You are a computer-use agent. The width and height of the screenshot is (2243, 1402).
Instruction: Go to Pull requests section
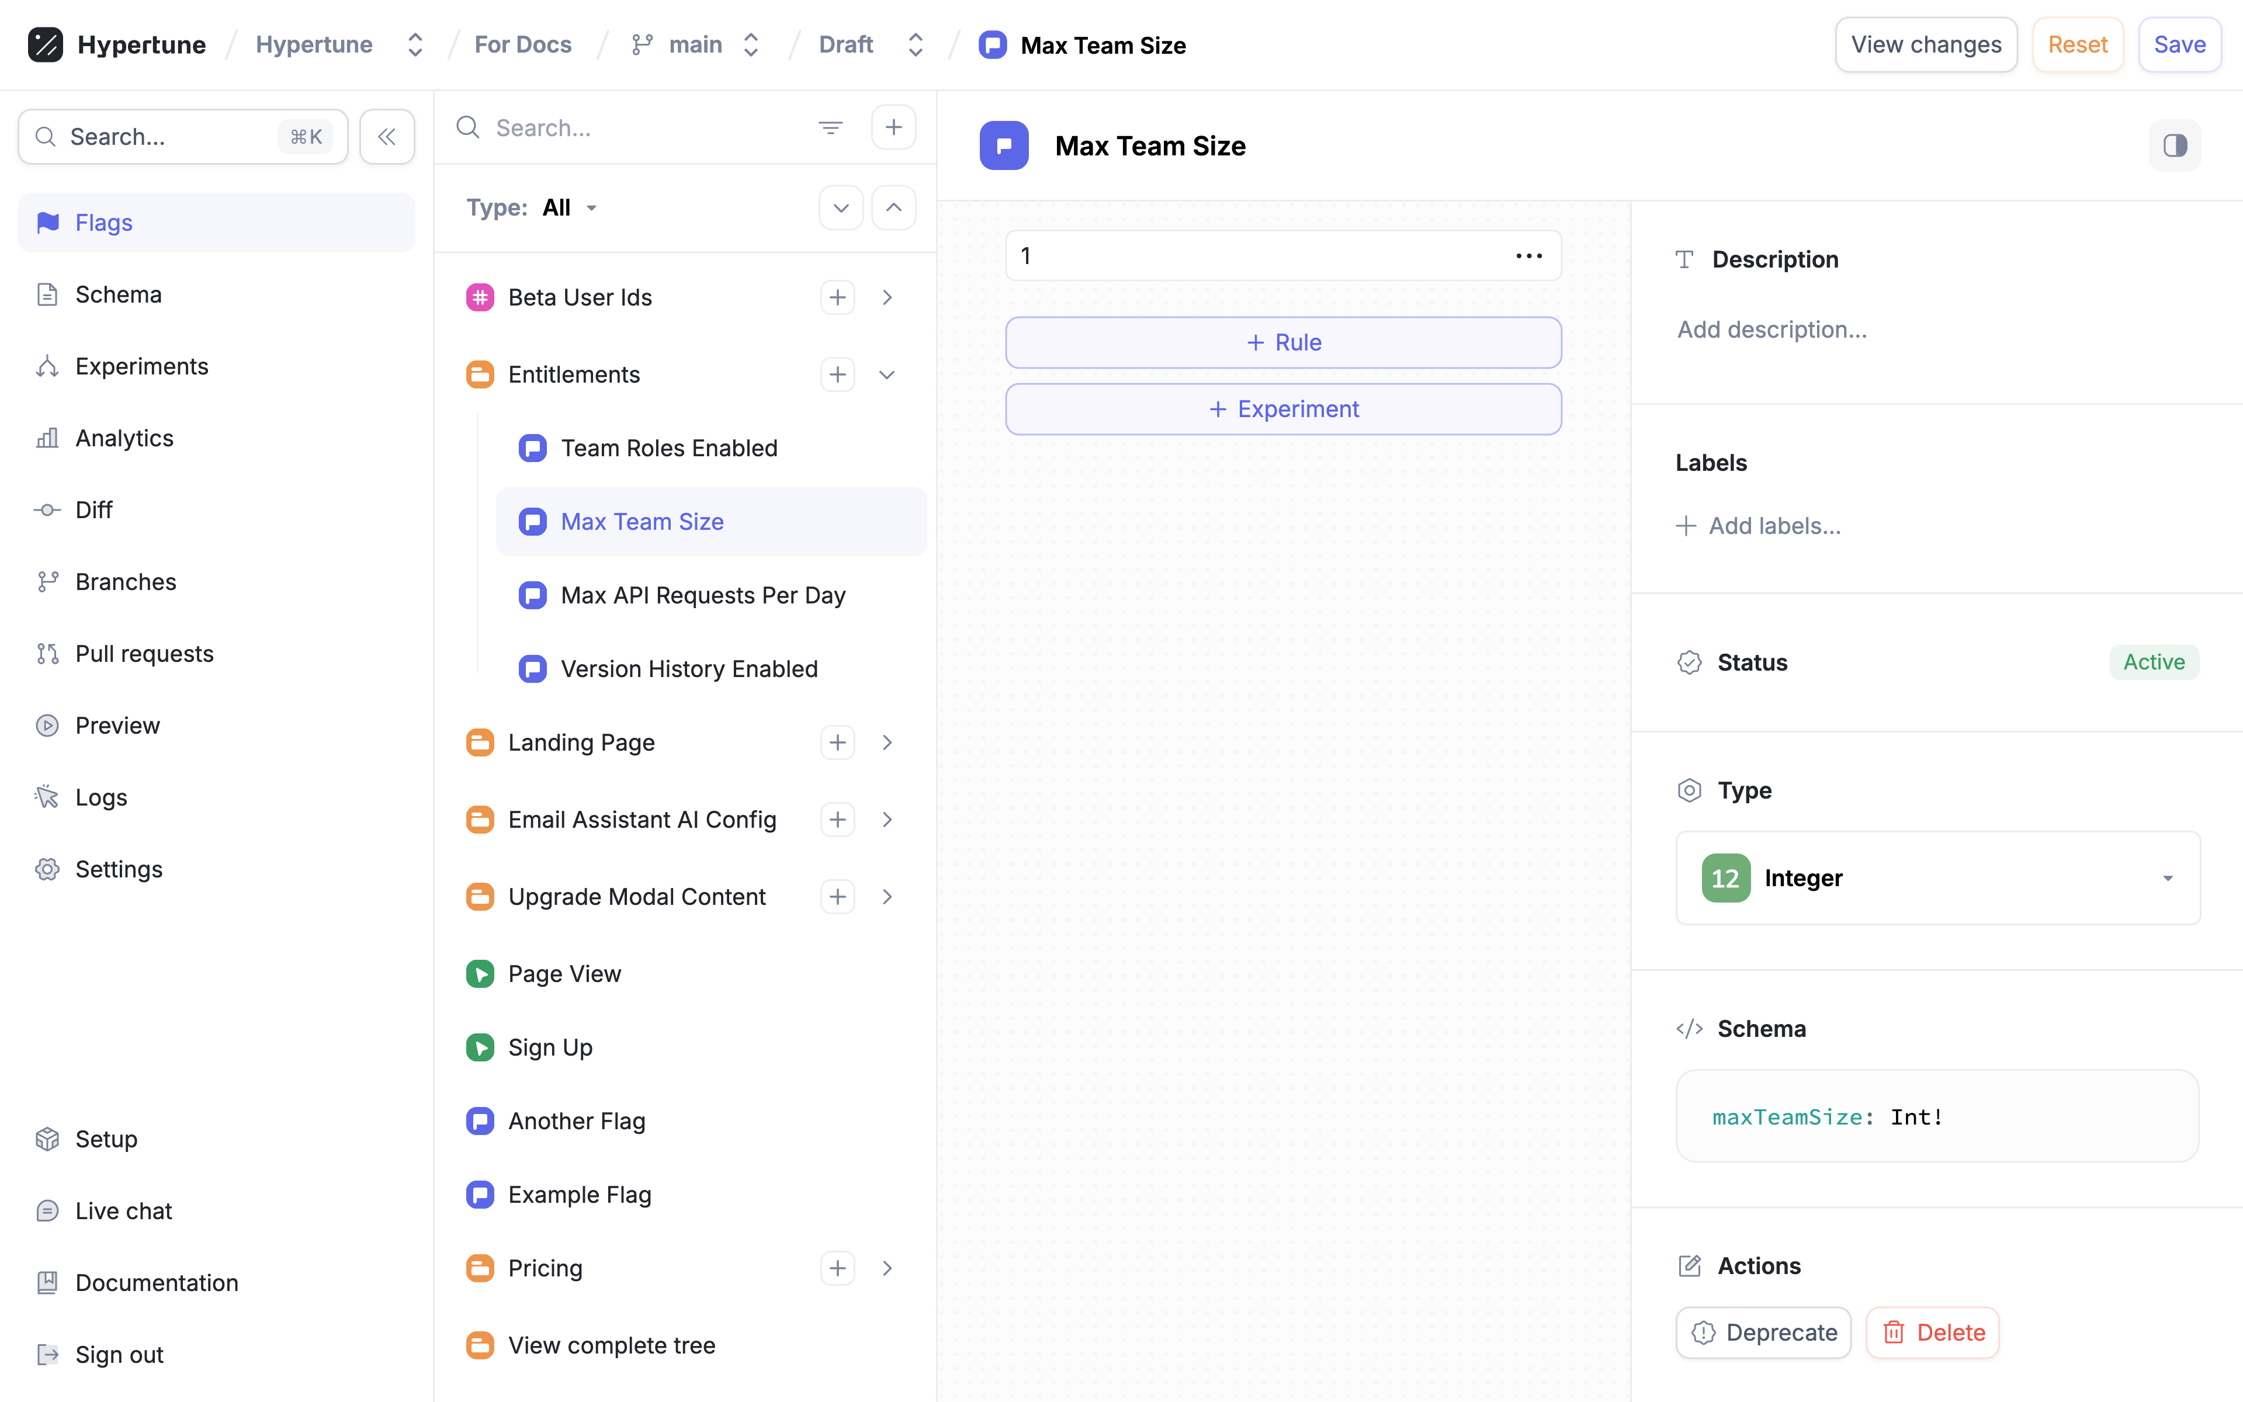[x=144, y=654]
